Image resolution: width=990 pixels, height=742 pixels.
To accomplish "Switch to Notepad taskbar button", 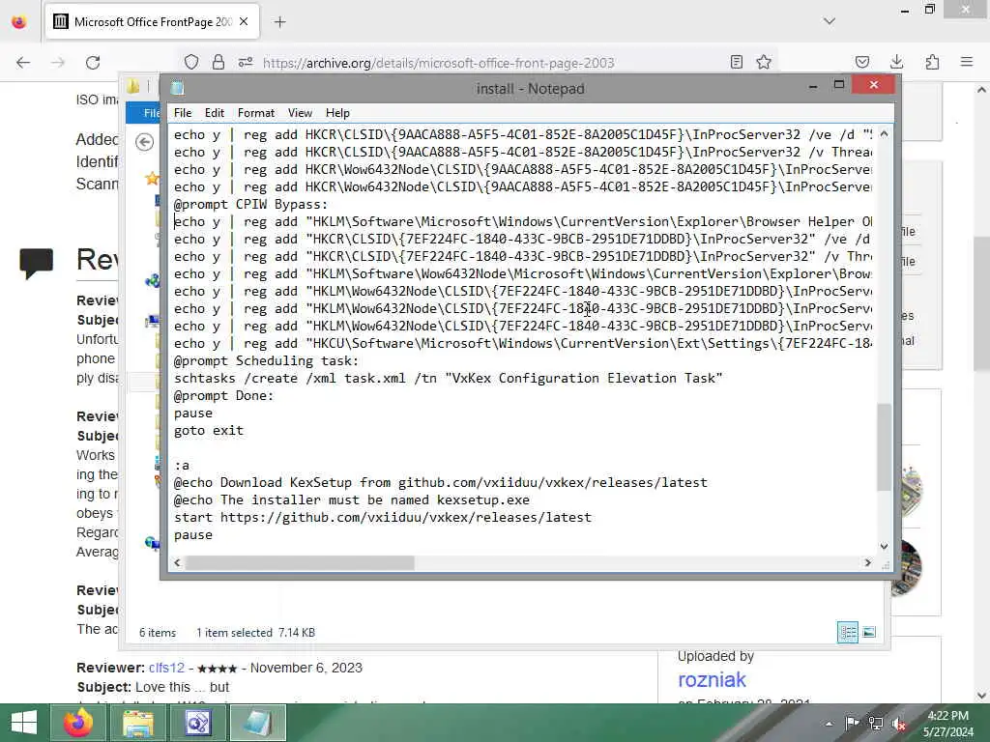I will pyautogui.click(x=258, y=723).
